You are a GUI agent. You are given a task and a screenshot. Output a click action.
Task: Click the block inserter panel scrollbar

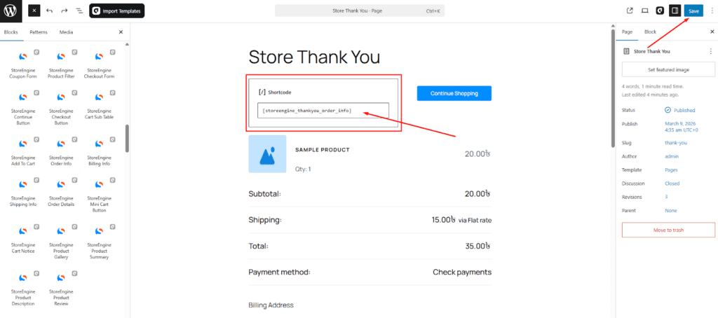point(128,138)
